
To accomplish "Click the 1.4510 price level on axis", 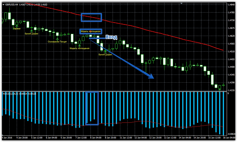I will coord(231,52).
